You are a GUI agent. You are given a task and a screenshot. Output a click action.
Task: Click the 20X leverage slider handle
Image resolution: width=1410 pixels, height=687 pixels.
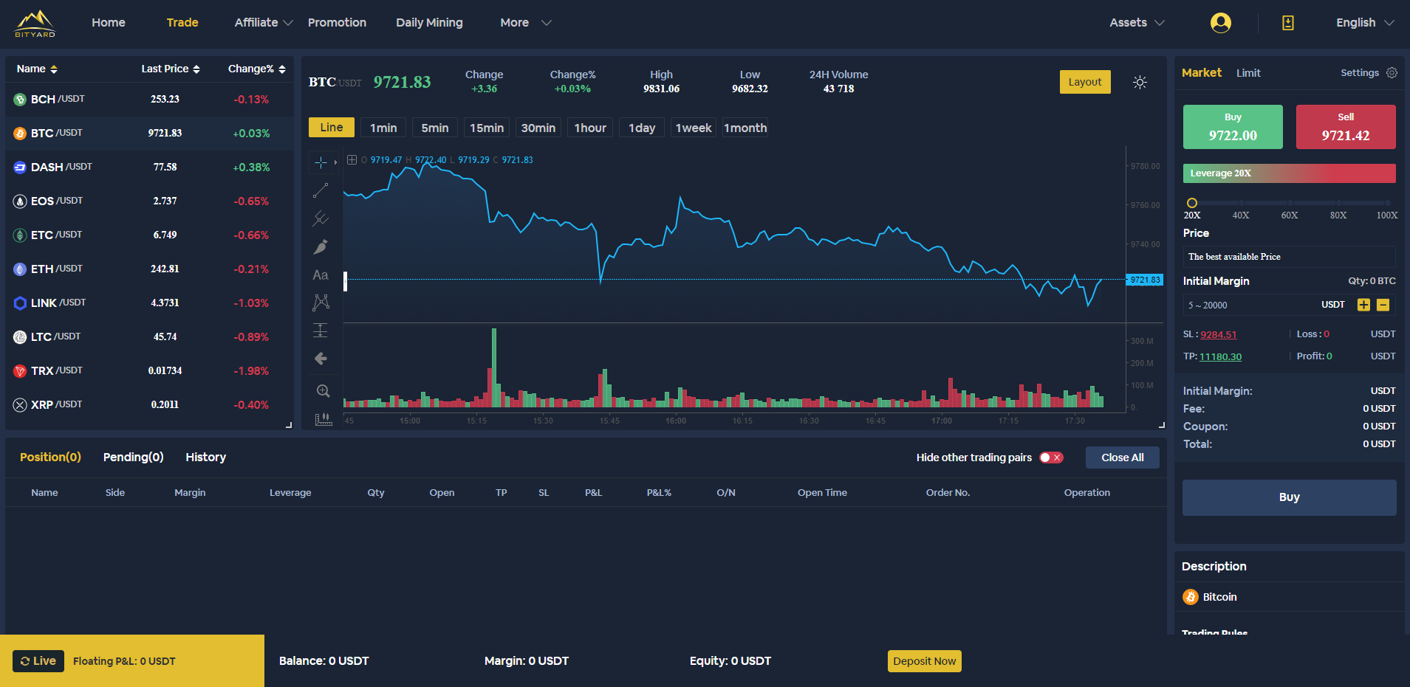click(x=1192, y=203)
